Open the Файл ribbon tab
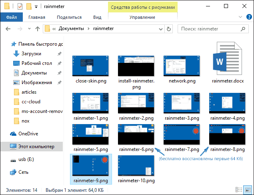Screen dimensions: 254x195 click(12, 17)
